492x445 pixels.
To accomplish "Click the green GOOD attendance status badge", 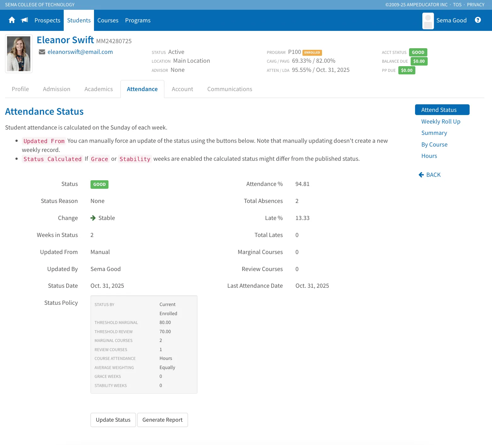I will tap(99, 184).
